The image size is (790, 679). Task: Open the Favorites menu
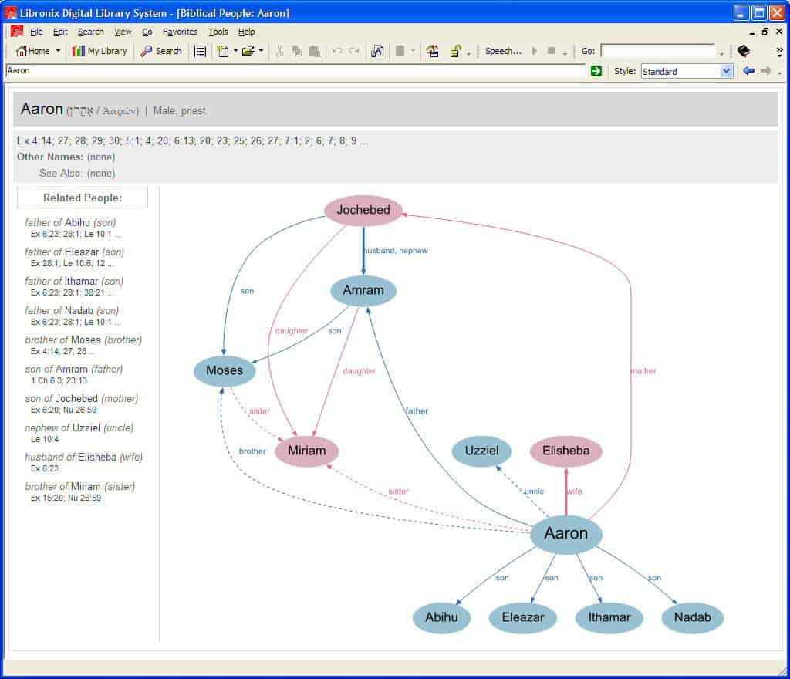click(x=180, y=32)
